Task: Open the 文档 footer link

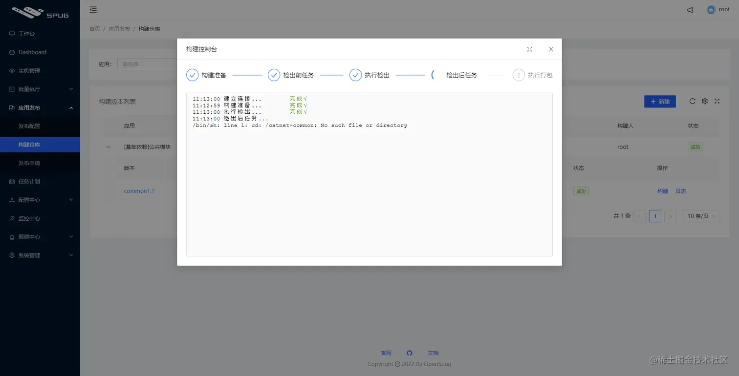Action: point(433,353)
